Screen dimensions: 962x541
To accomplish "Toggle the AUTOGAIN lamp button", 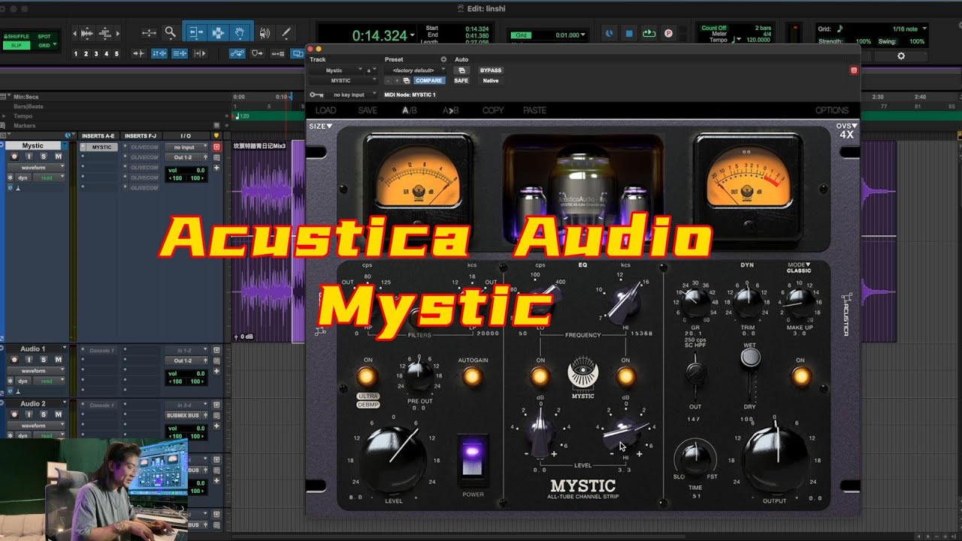I will point(472,376).
